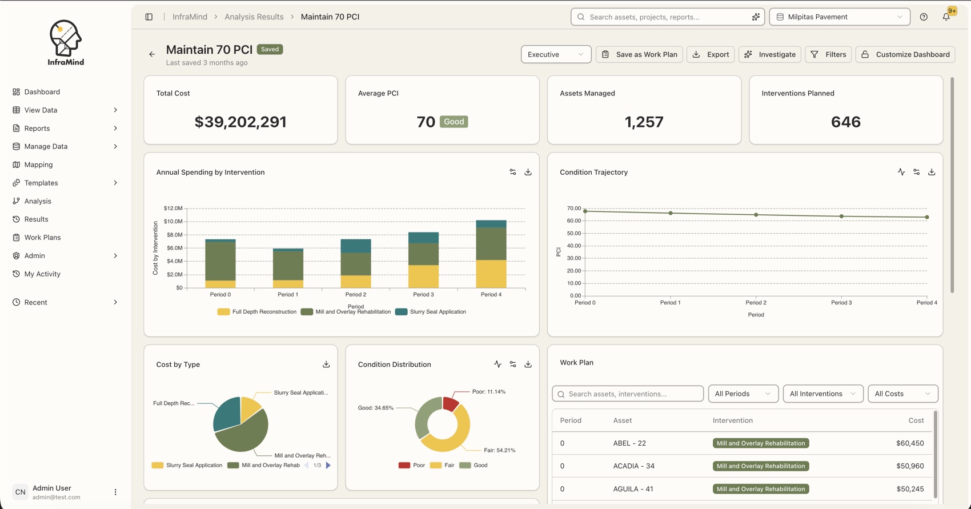Go back using the arrow beside title
Viewport: 971px width, 509px height.
[x=152, y=54]
